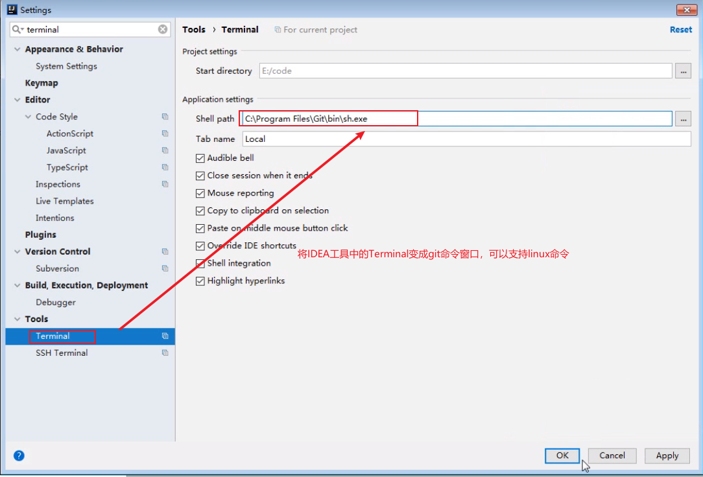Click project-level icon beside JavaScript
Viewport: 703px width, 477px height.
[165, 150]
